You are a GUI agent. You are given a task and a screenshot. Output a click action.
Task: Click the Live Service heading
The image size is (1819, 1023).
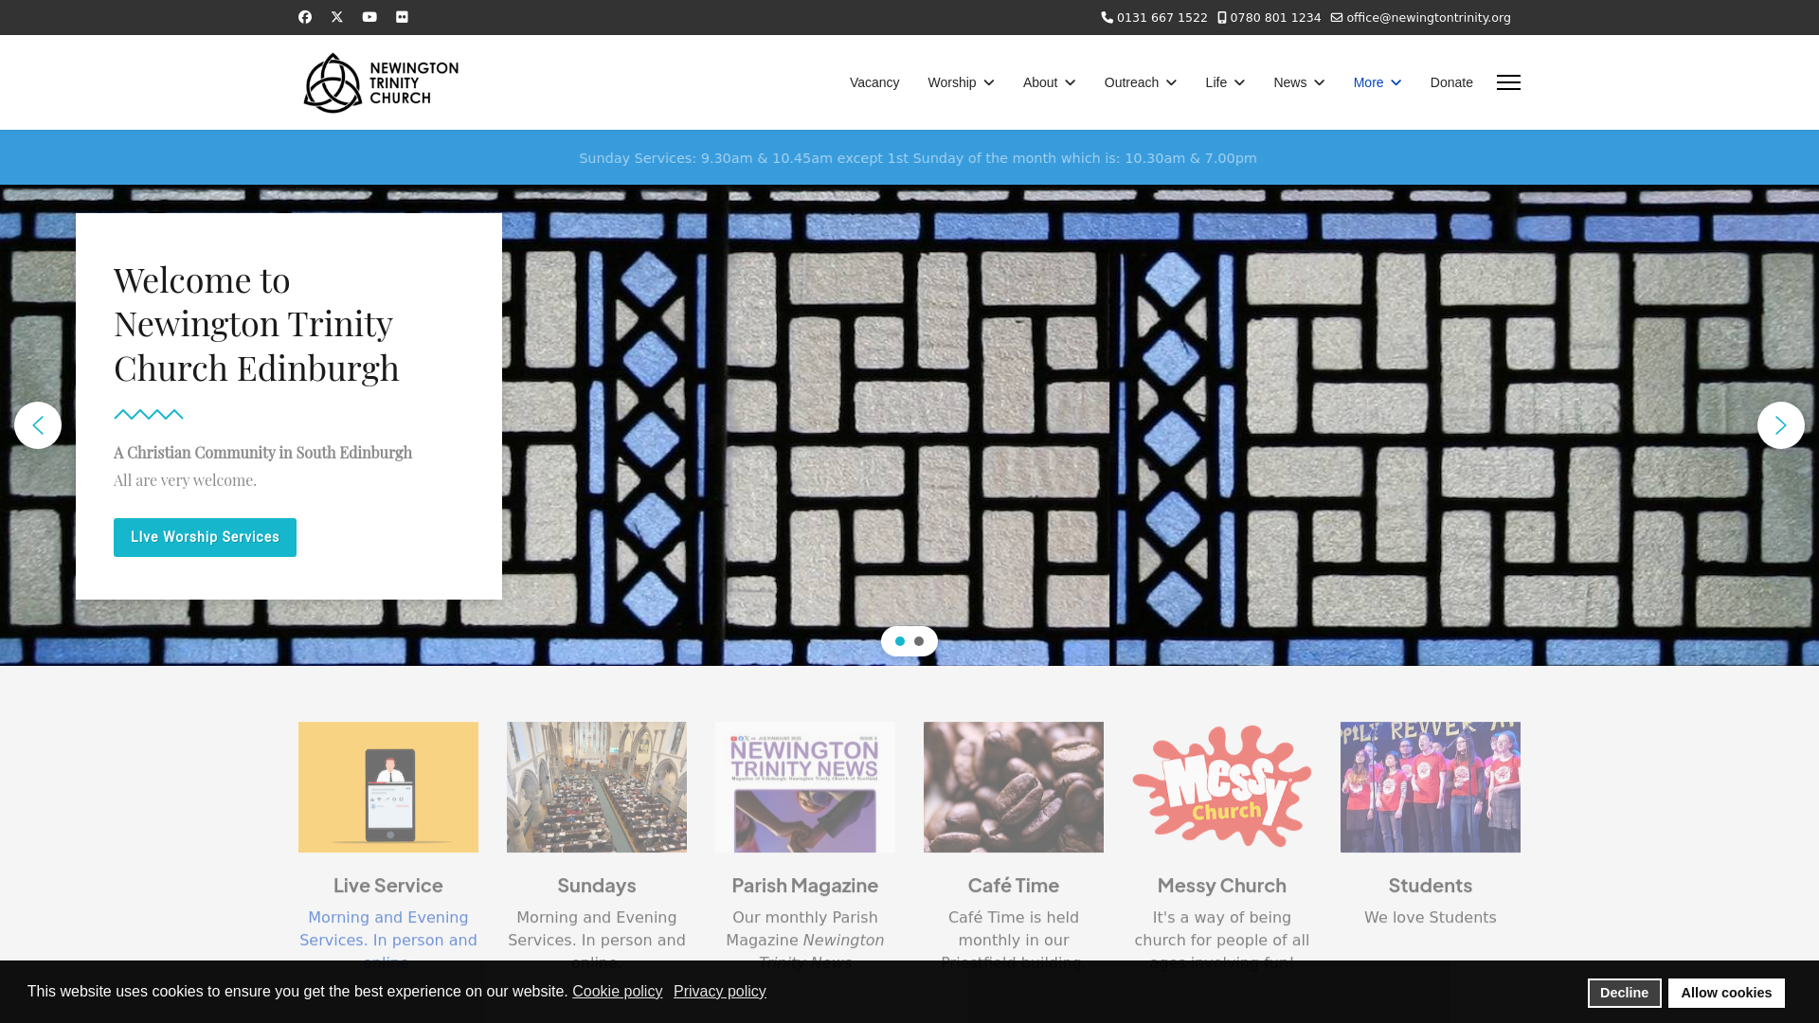[x=388, y=886]
